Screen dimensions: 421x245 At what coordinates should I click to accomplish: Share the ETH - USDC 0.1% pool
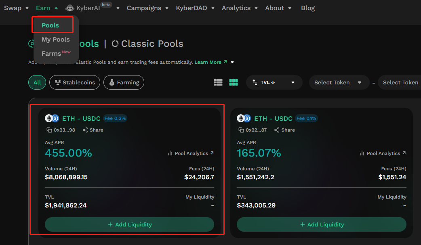point(284,130)
